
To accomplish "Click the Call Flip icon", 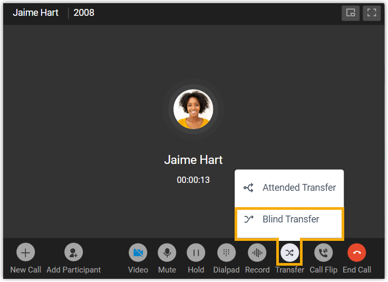I will tap(323, 252).
